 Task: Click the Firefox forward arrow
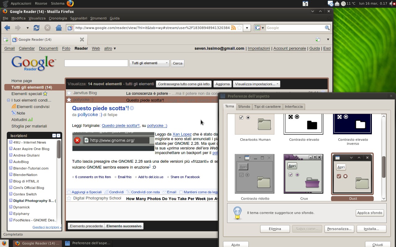18,28
